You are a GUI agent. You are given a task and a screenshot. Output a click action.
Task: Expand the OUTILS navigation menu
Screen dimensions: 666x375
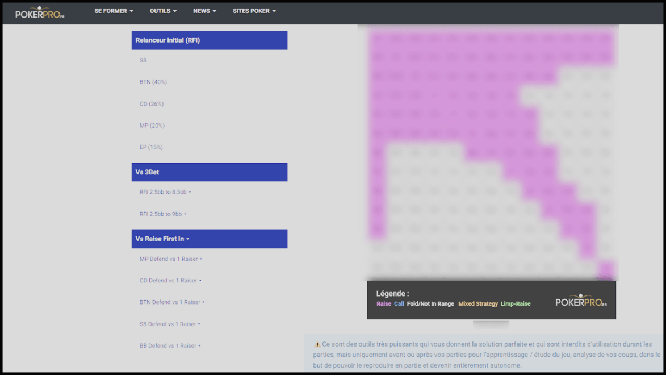tap(163, 11)
